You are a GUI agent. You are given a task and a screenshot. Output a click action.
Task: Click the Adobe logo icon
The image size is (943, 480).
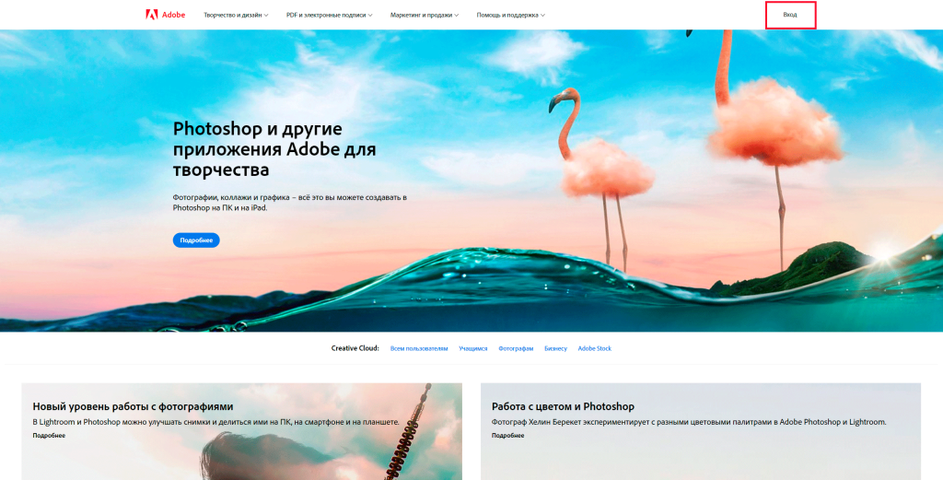[x=152, y=15]
